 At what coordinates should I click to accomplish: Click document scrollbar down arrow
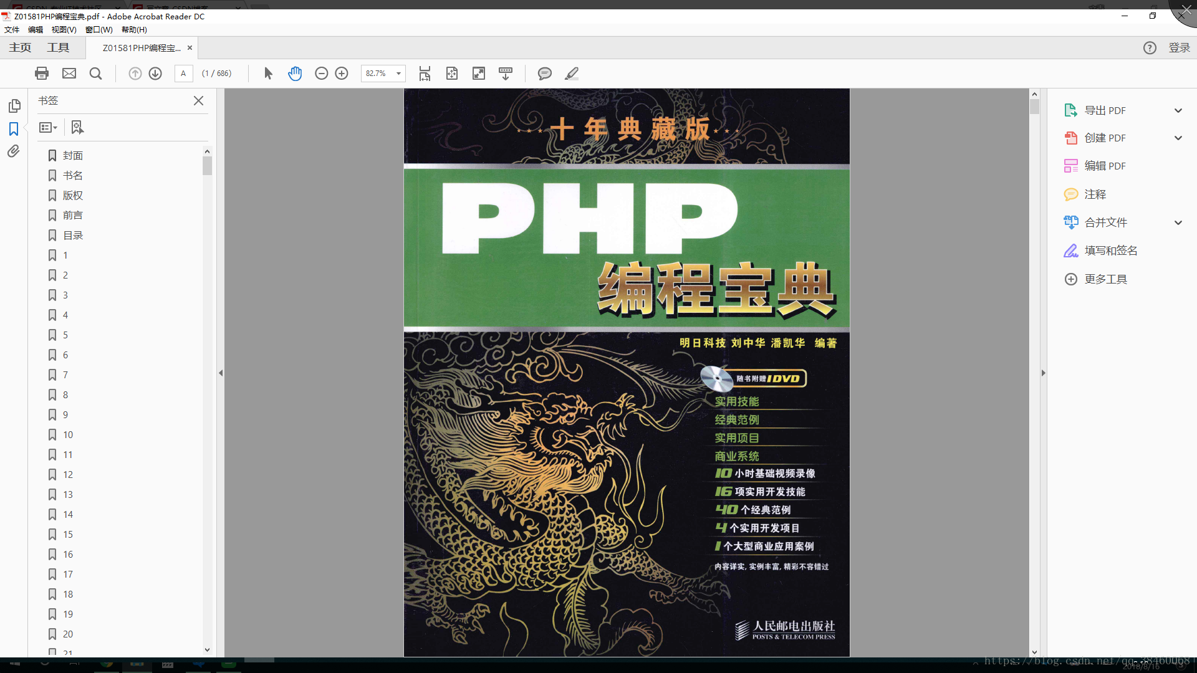pyautogui.click(x=1034, y=652)
